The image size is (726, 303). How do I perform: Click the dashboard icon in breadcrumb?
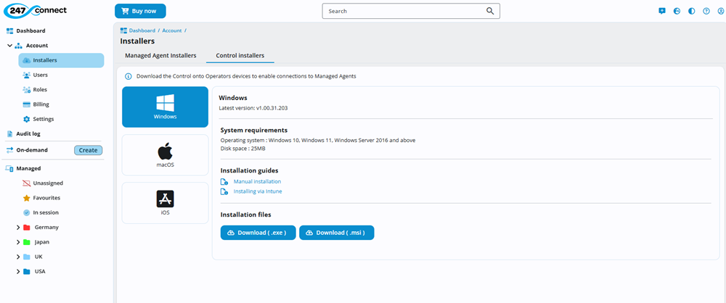pos(123,30)
